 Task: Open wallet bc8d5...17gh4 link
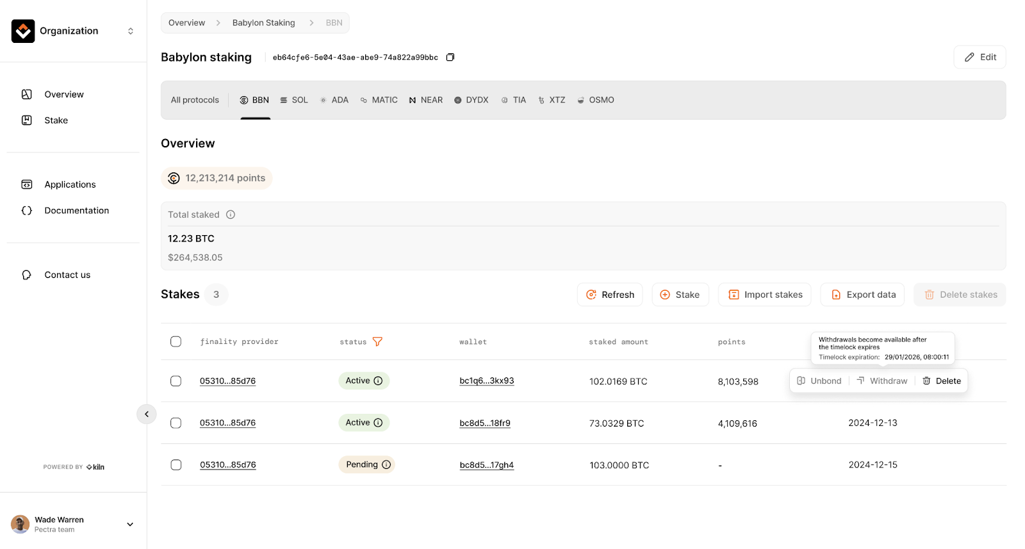pos(487,465)
